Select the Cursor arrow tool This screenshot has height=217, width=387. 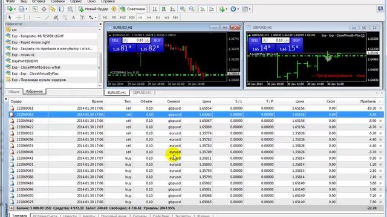(10, 17)
